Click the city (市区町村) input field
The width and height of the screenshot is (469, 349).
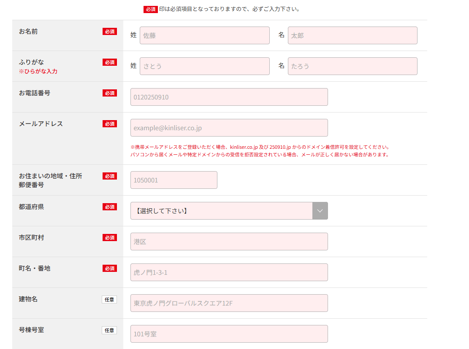pyautogui.click(x=229, y=242)
